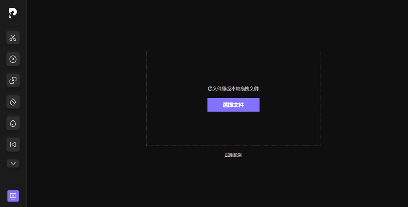Click the purple desktop download icon

click(x=13, y=196)
